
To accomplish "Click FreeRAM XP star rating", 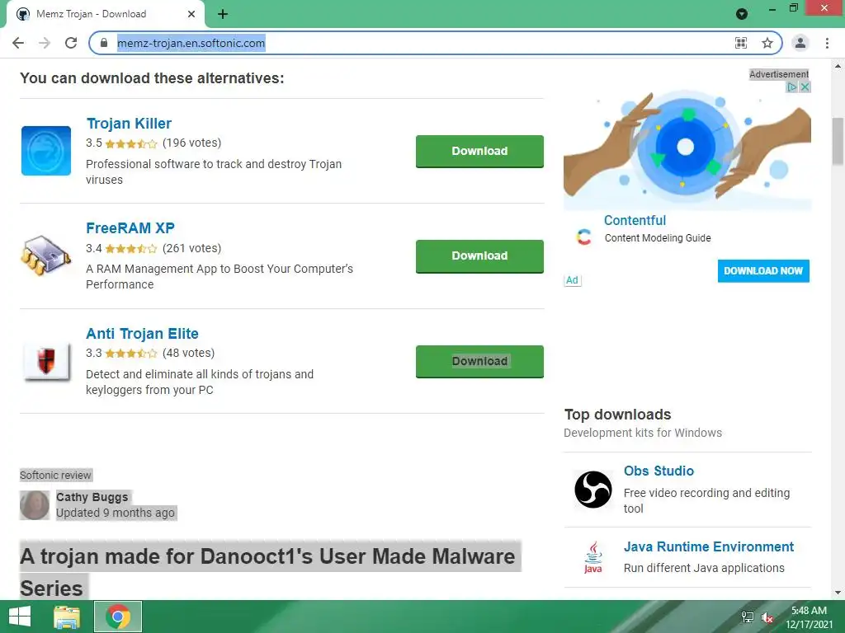I will 131,249.
